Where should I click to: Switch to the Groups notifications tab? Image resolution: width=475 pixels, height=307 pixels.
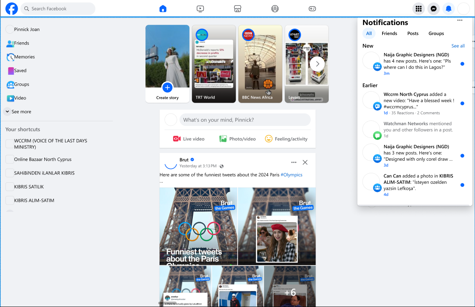click(x=436, y=34)
